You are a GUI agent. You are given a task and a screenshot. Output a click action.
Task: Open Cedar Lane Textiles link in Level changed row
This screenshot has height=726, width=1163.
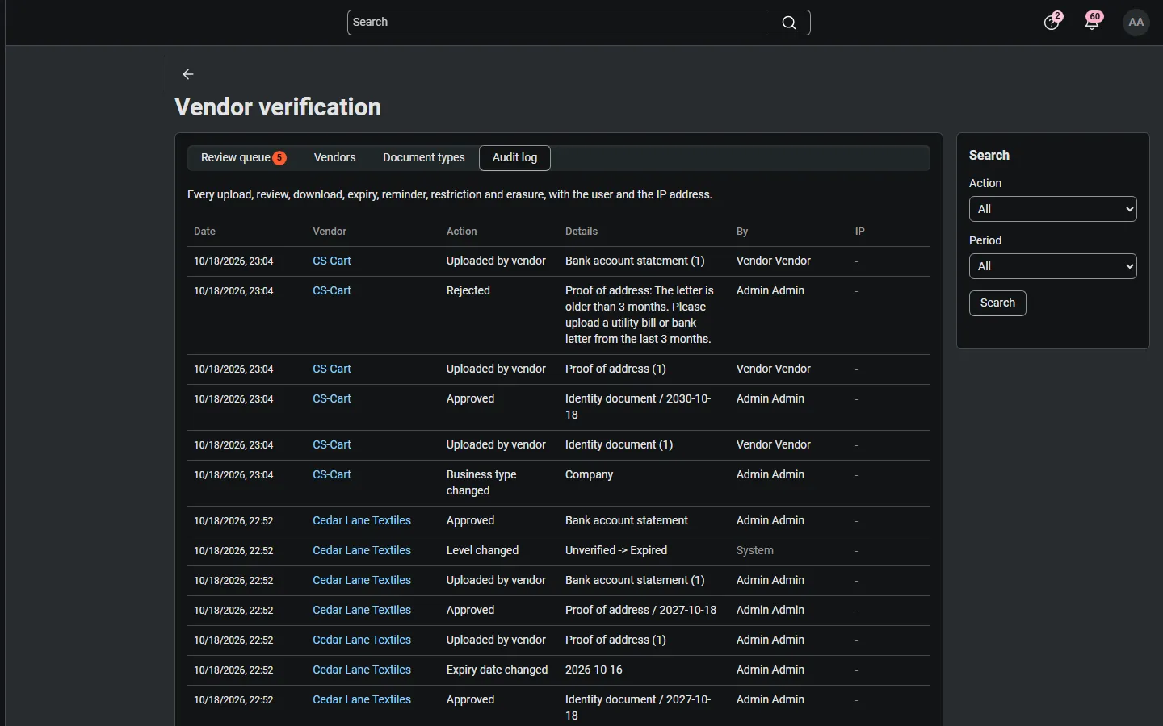pos(362,550)
